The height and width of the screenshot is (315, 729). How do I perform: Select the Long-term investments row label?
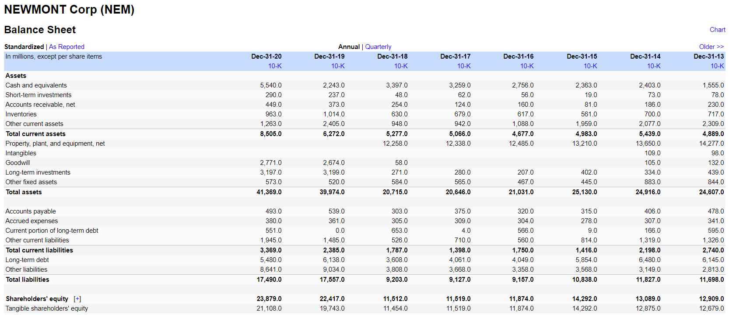(x=38, y=172)
